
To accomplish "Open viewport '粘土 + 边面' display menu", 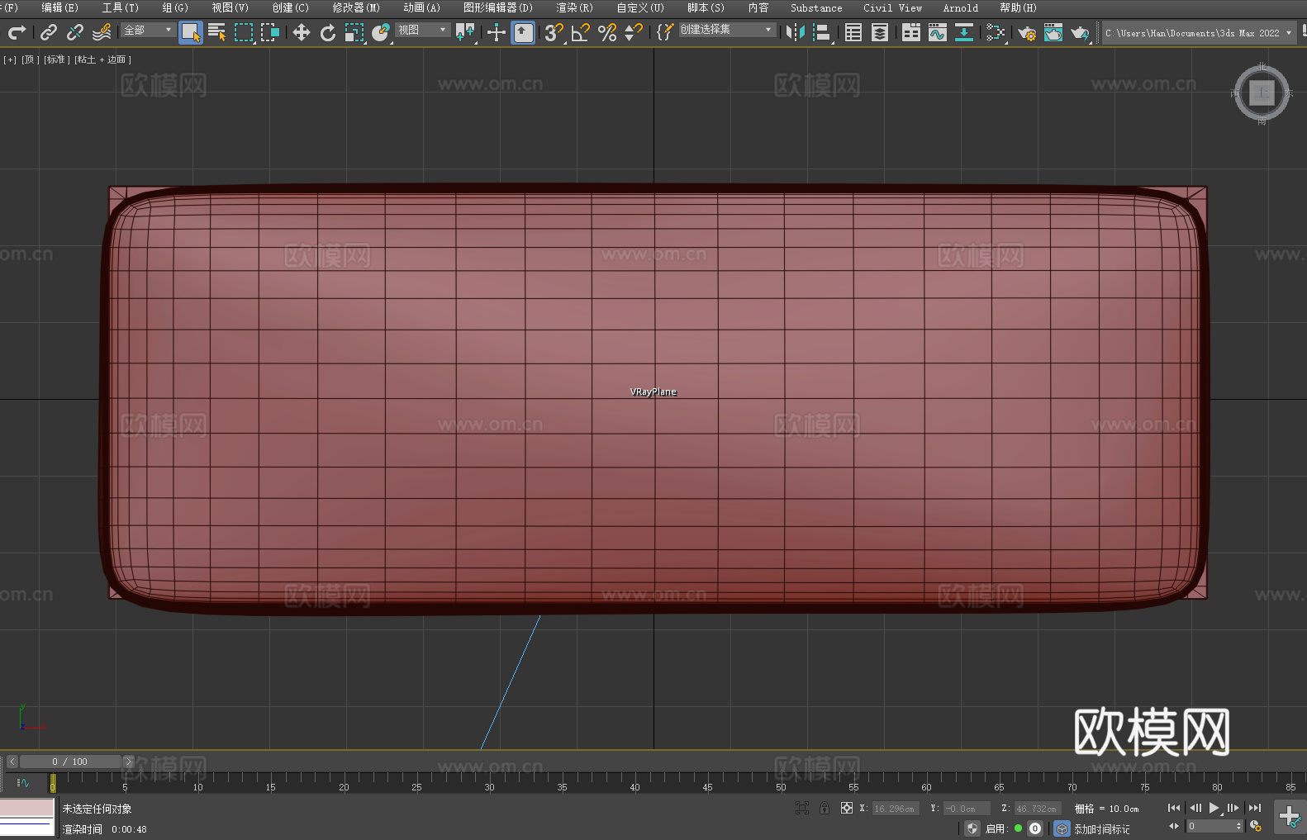I will pyautogui.click(x=102, y=59).
